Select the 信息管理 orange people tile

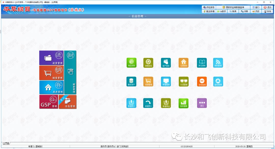click(x=67, y=102)
